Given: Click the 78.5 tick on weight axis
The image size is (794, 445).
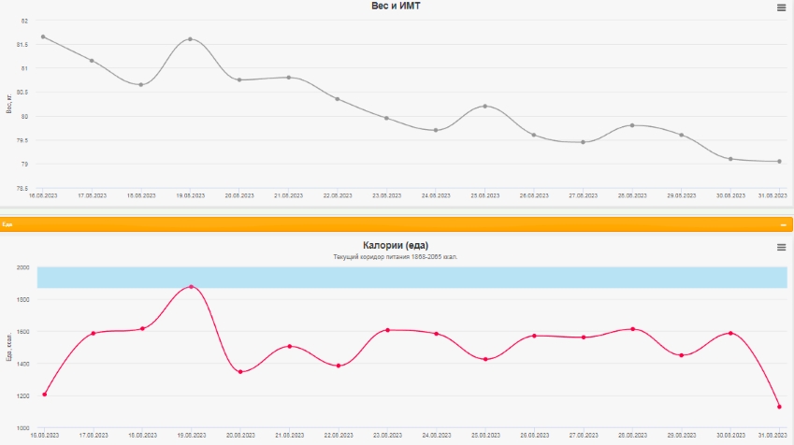Looking at the screenshot, I should [22, 188].
